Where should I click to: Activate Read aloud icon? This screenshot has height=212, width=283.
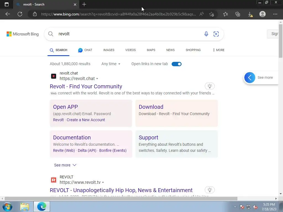click(201, 14)
